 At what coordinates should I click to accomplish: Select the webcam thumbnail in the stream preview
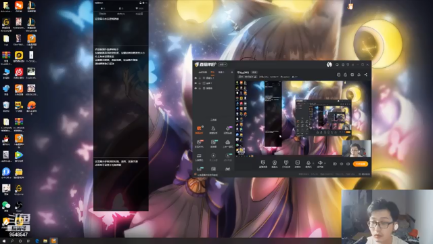pyautogui.click(x=357, y=148)
